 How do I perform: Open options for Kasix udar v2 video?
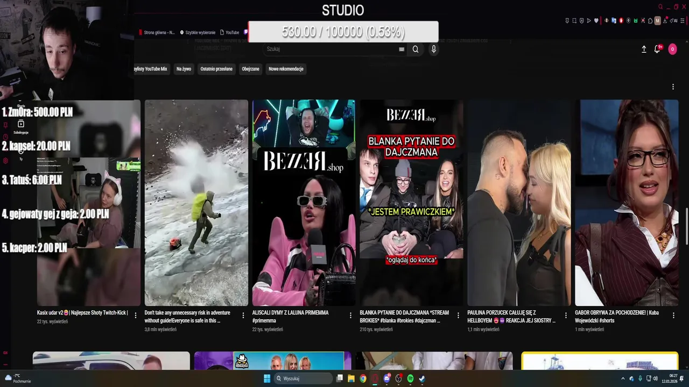(x=136, y=316)
